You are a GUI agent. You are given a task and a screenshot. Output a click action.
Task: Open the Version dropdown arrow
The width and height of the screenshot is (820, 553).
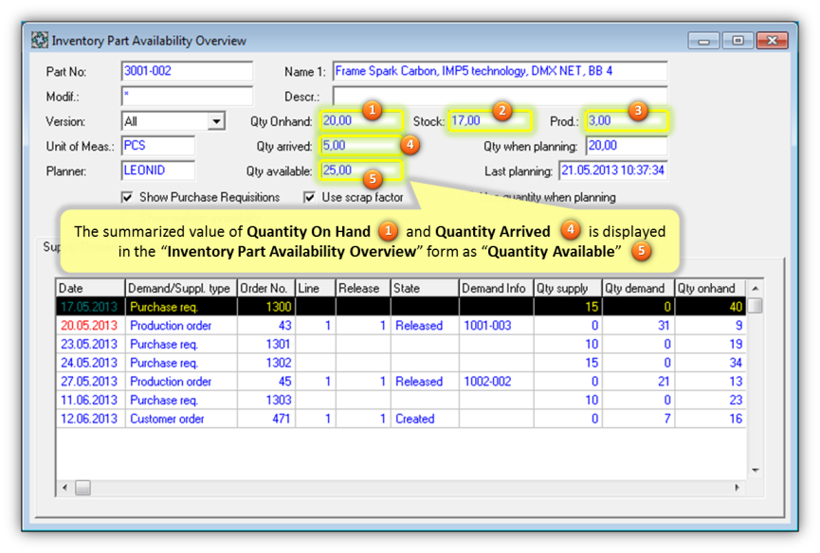pos(216,121)
